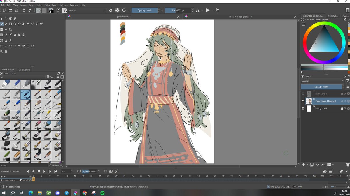Select the Zoom tool
The image size is (350, 196).
click(x=2, y=52)
